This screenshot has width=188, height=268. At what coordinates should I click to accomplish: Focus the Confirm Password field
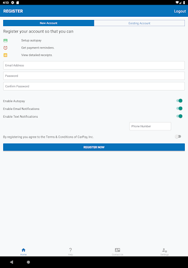94,86
